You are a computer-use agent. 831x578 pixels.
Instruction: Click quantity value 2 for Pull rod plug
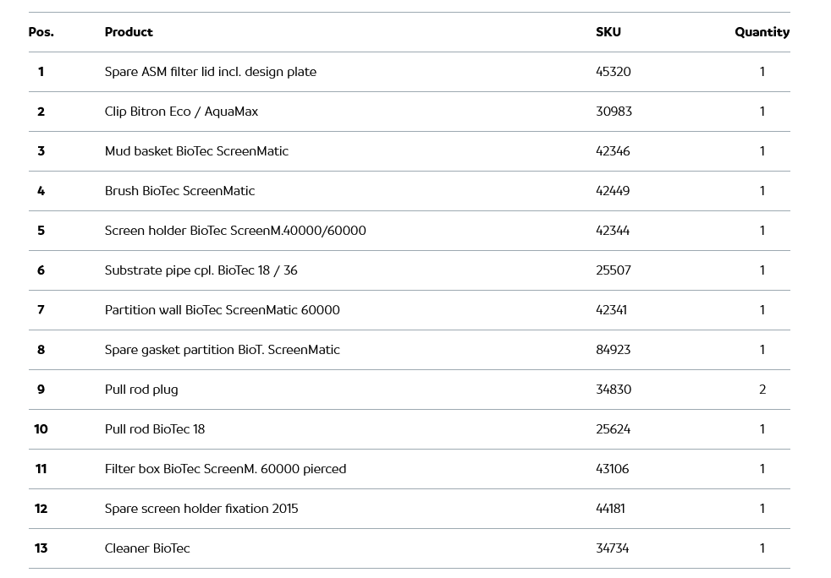tap(762, 390)
